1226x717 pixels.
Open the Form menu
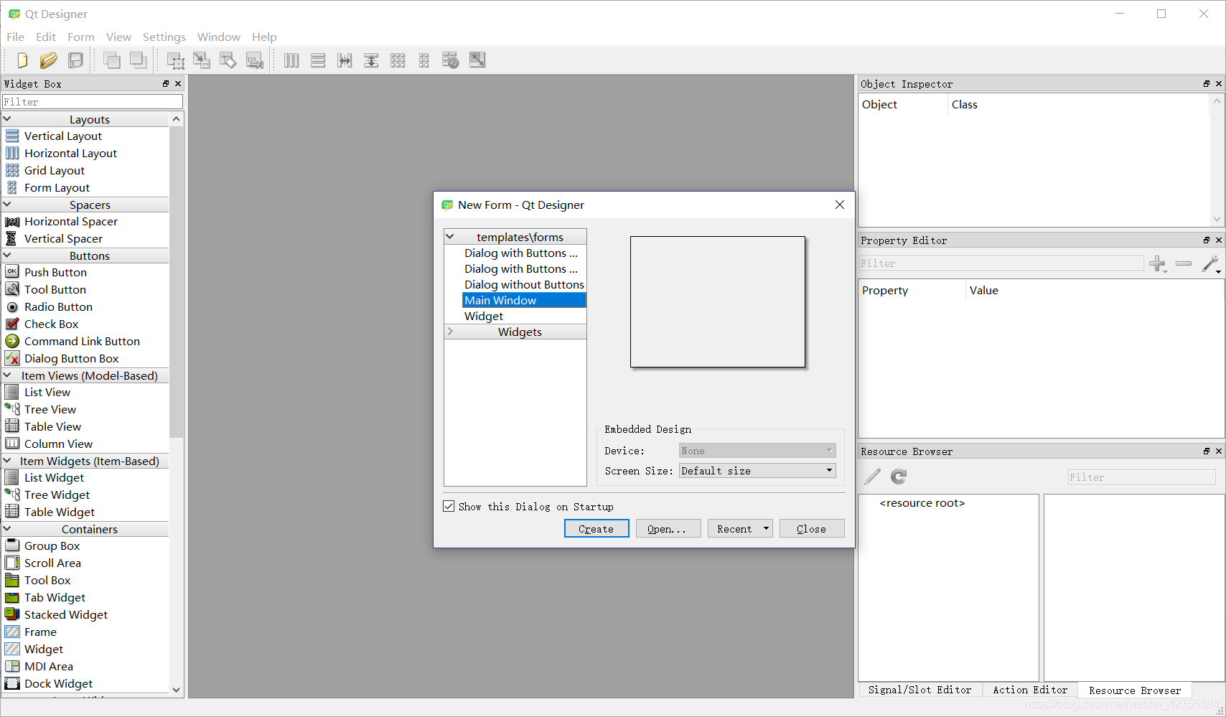pyautogui.click(x=81, y=37)
